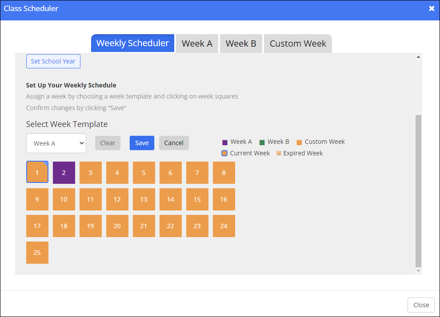Click the Week B green legend swatch
Image resolution: width=440 pixels, height=317 pixels.
[x=262, y=141]
